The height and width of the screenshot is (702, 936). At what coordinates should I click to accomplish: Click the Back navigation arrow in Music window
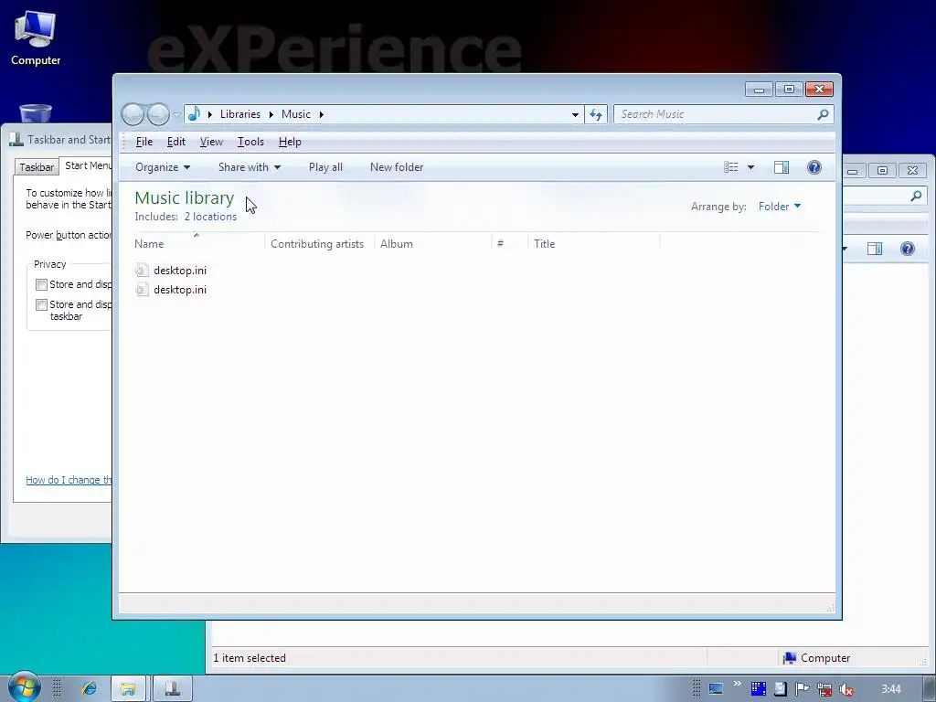(133, 114)
